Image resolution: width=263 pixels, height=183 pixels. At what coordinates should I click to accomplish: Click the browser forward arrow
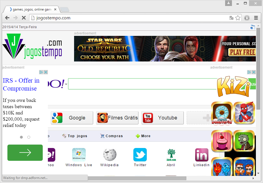coord(15,18)
